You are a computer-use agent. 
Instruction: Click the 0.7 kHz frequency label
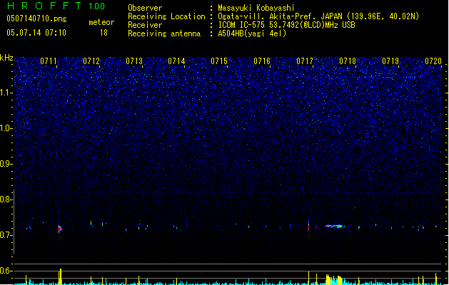point(6,235)
